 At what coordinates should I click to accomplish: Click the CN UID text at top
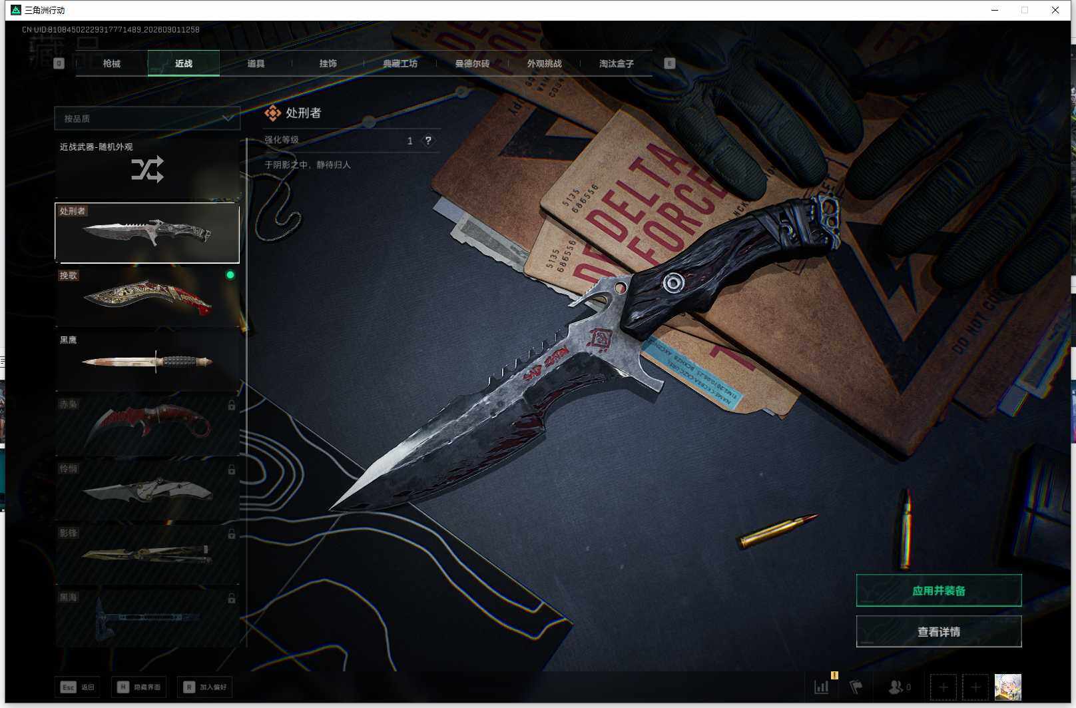pyautogui.click(x=111, y=29)
